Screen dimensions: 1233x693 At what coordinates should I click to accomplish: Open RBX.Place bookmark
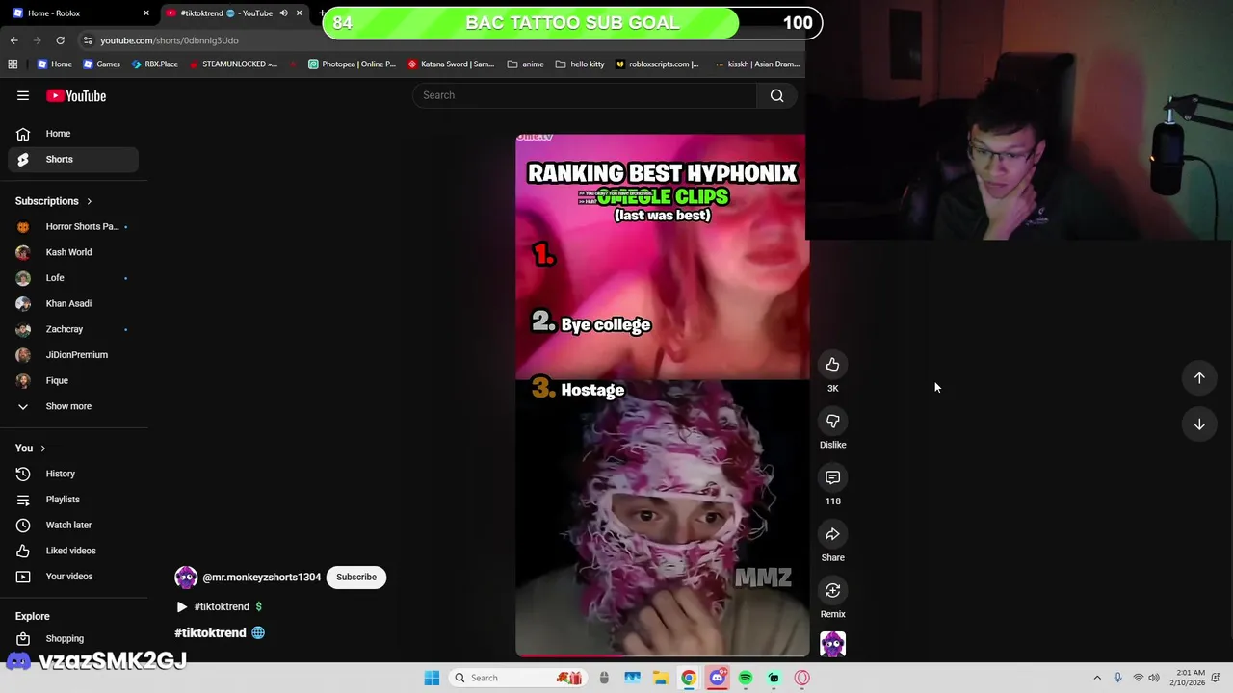click(154, 64)
